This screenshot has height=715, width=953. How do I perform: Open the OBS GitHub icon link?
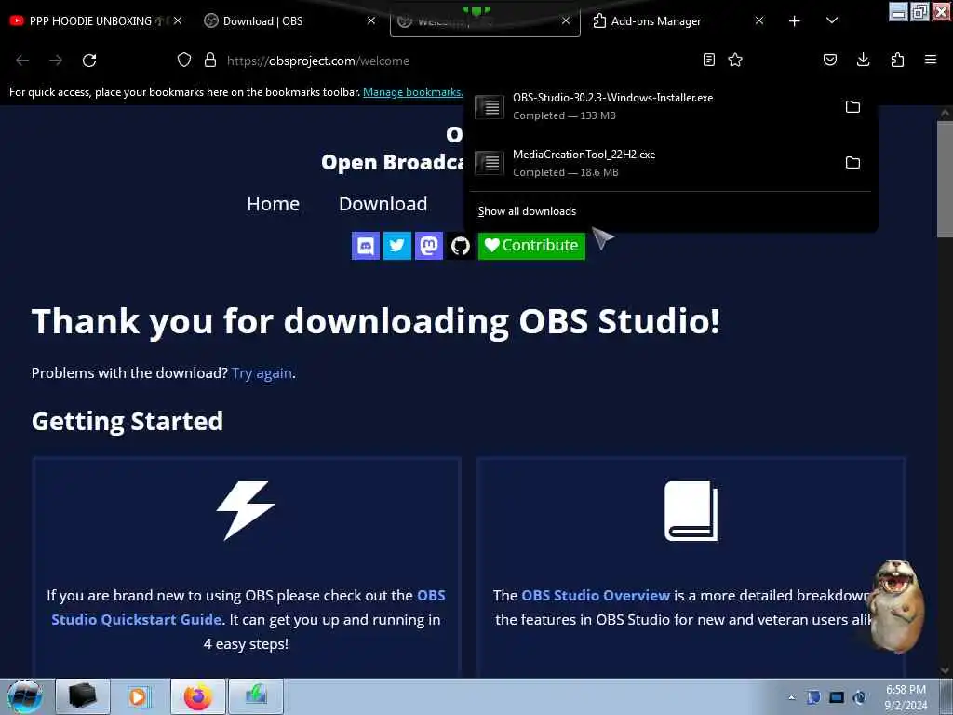click(x=460, y=246)
